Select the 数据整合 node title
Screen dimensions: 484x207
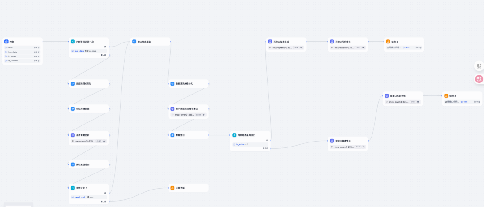(180, 135)
